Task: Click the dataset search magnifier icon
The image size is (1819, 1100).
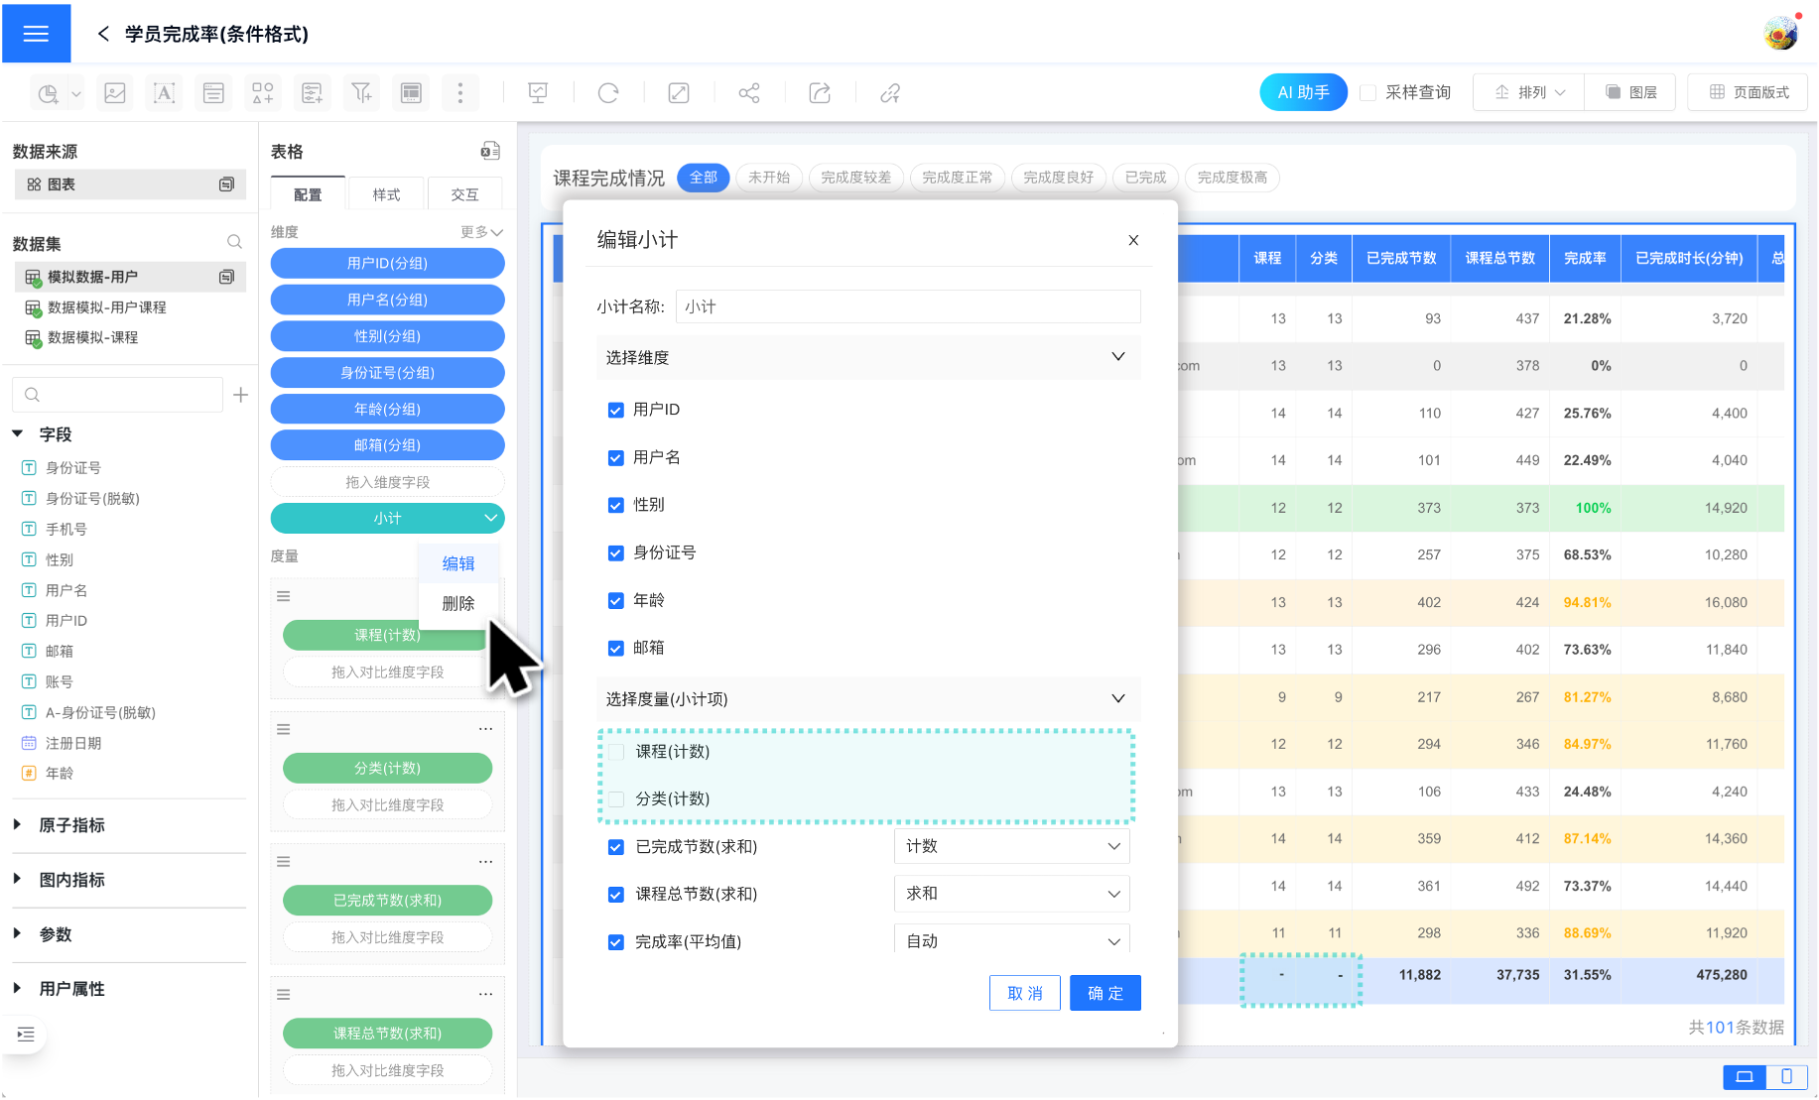Action: [234, 242]
